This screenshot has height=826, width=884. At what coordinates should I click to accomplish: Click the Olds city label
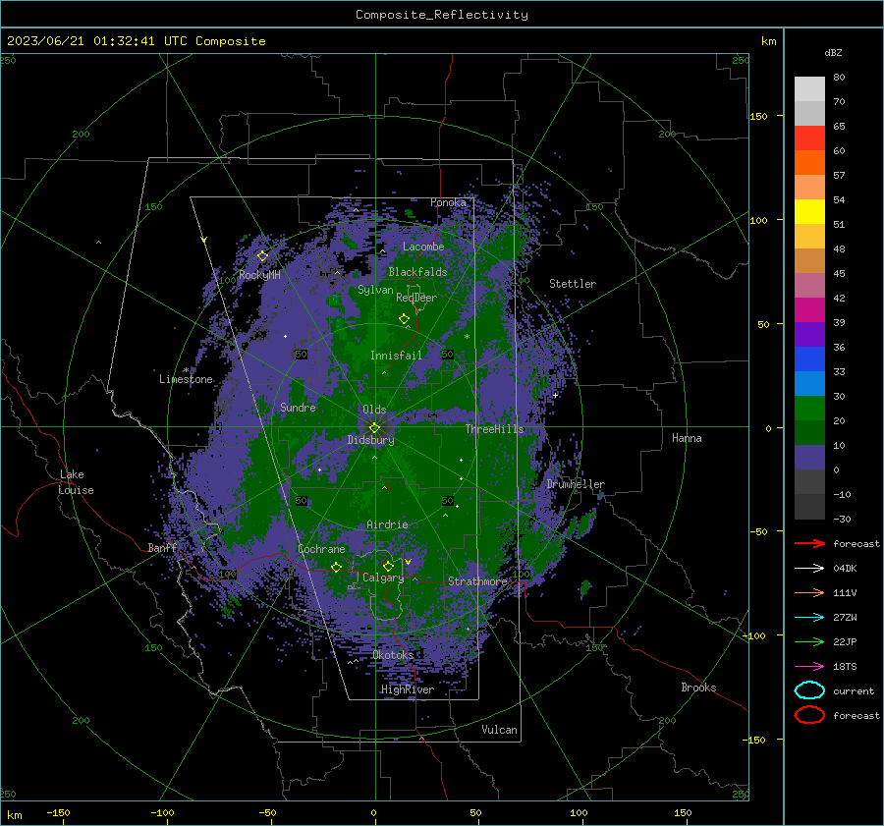tap(374, 410)
